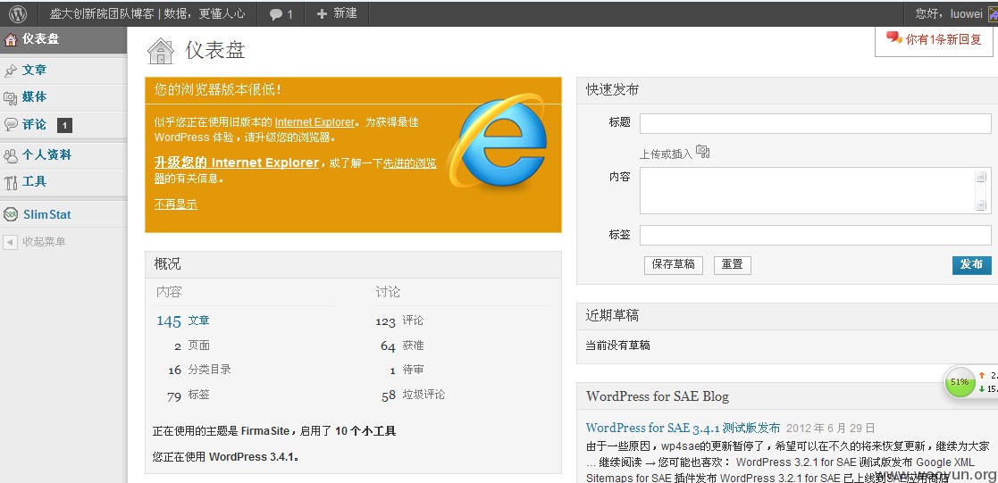Open WordPress for SAE 3.4.1 测试版发布 article
This screenshot has height=483, width=998.
[683, 428]
